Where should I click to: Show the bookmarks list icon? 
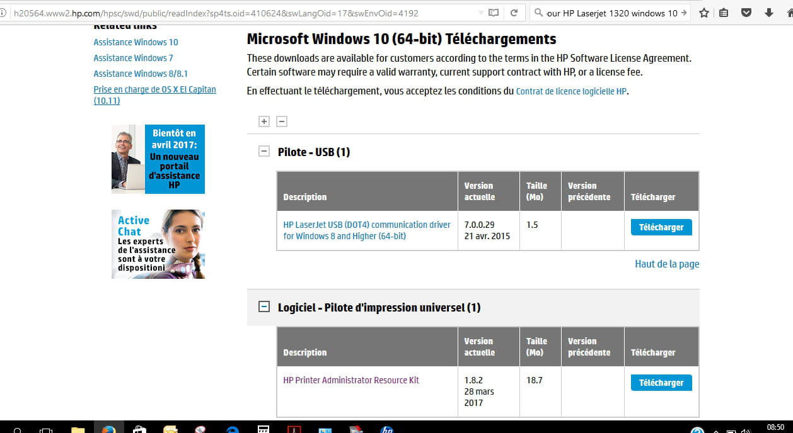tap(724, 13)
